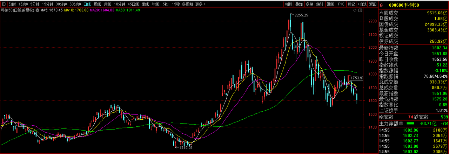Click the 国债成交 row
Image resolution: width=449 pixels, height=154 pixels.
click(x=414, y=24)
